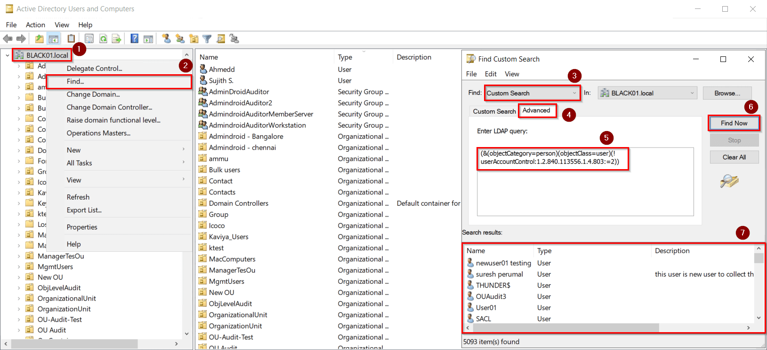Select Find... in the context menu

[x=75, y=81]
